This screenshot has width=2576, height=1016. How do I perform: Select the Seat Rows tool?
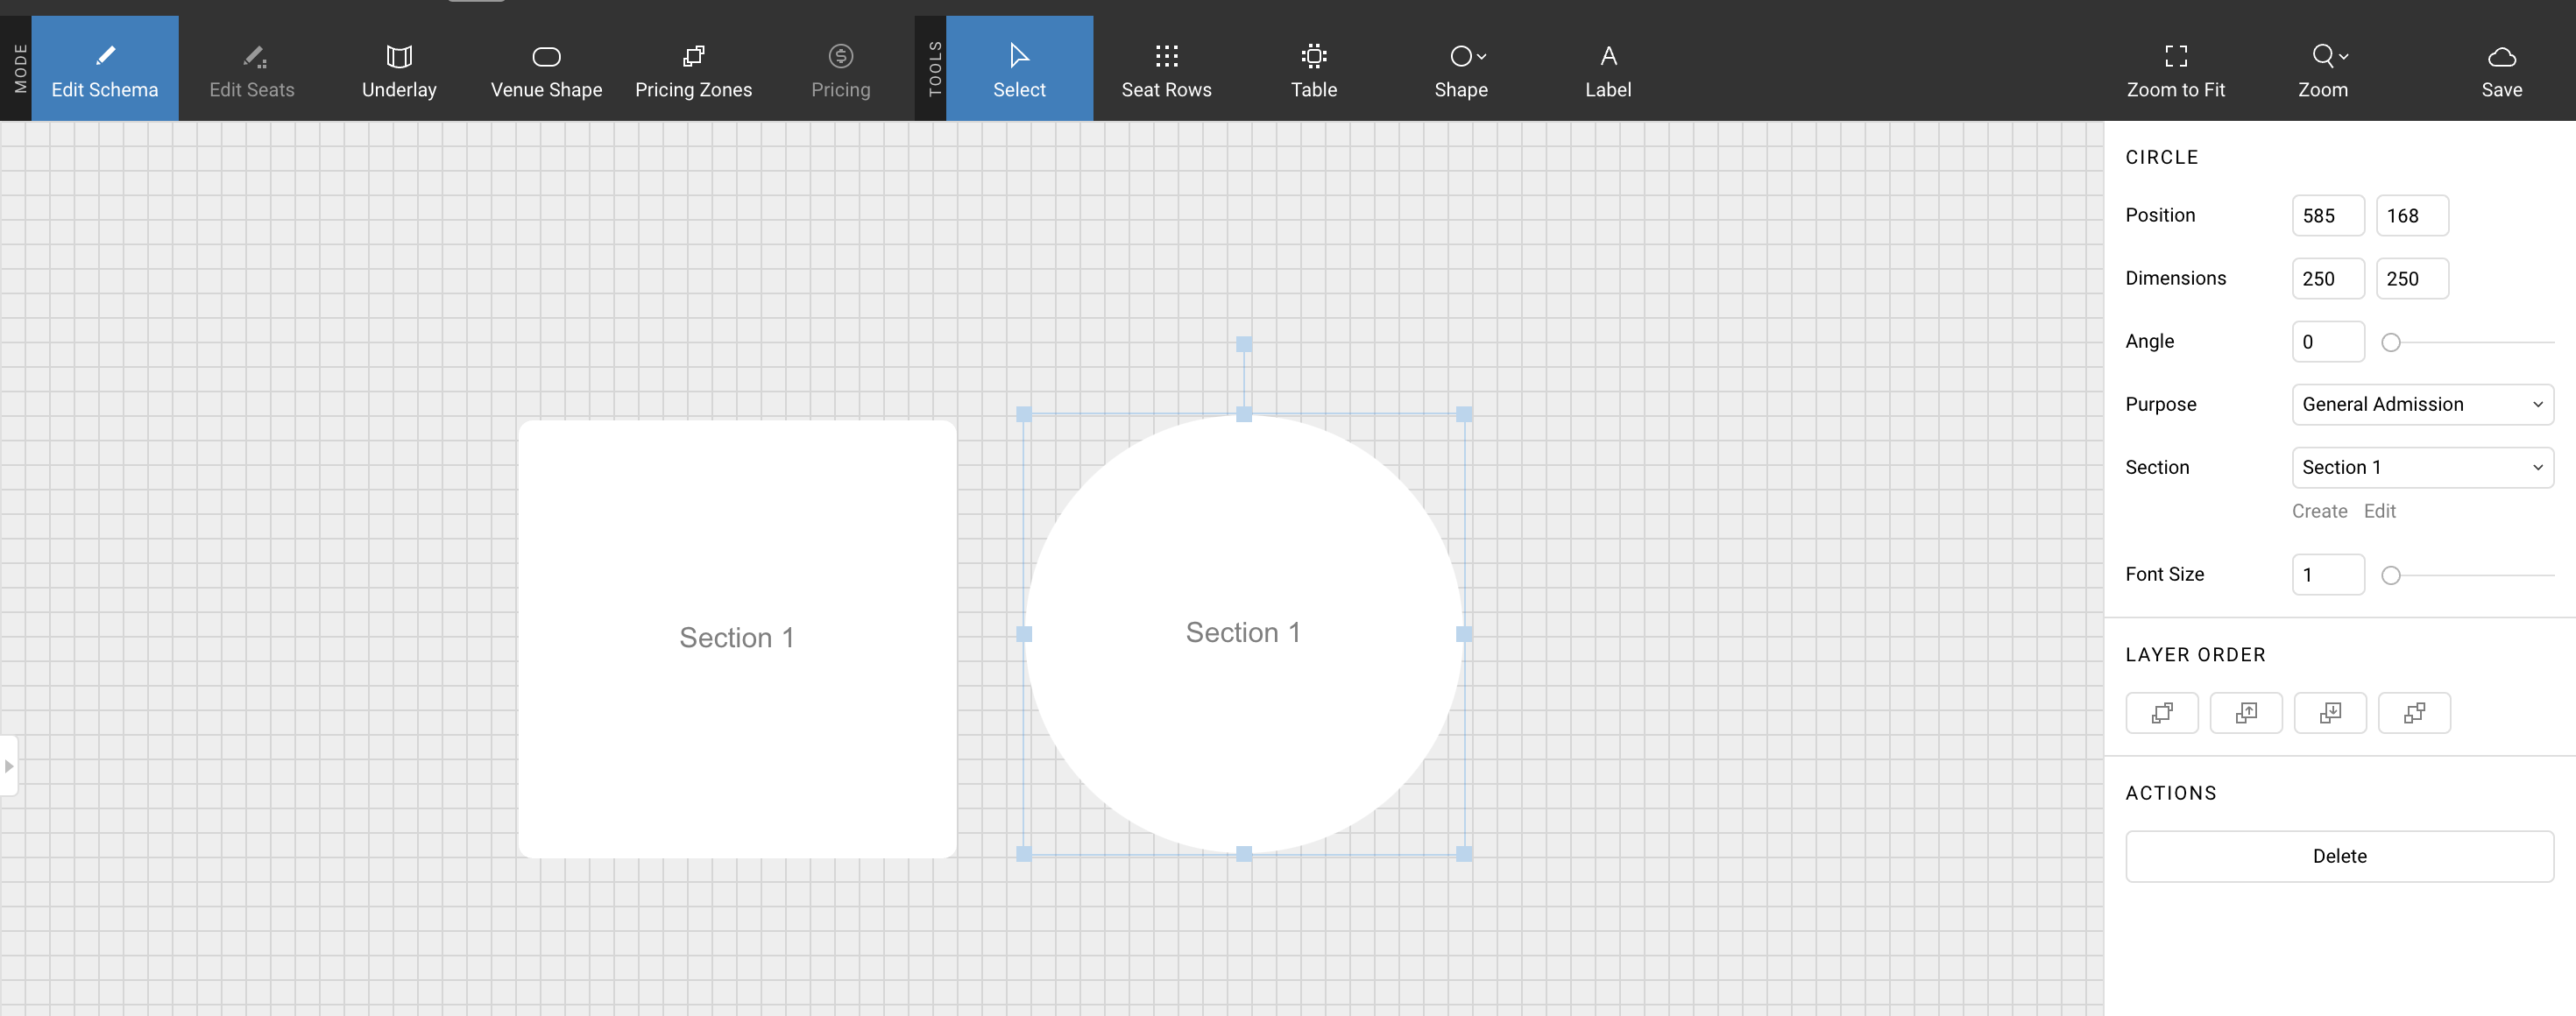coord(1166,69)
